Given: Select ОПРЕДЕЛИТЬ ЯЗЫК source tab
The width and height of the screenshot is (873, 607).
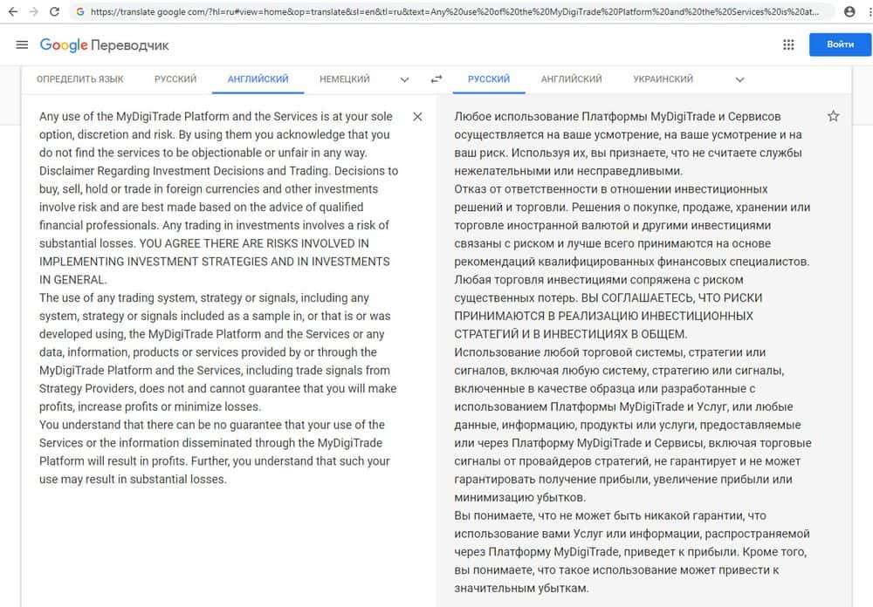Looking at the screenshot, I should 80,79.
